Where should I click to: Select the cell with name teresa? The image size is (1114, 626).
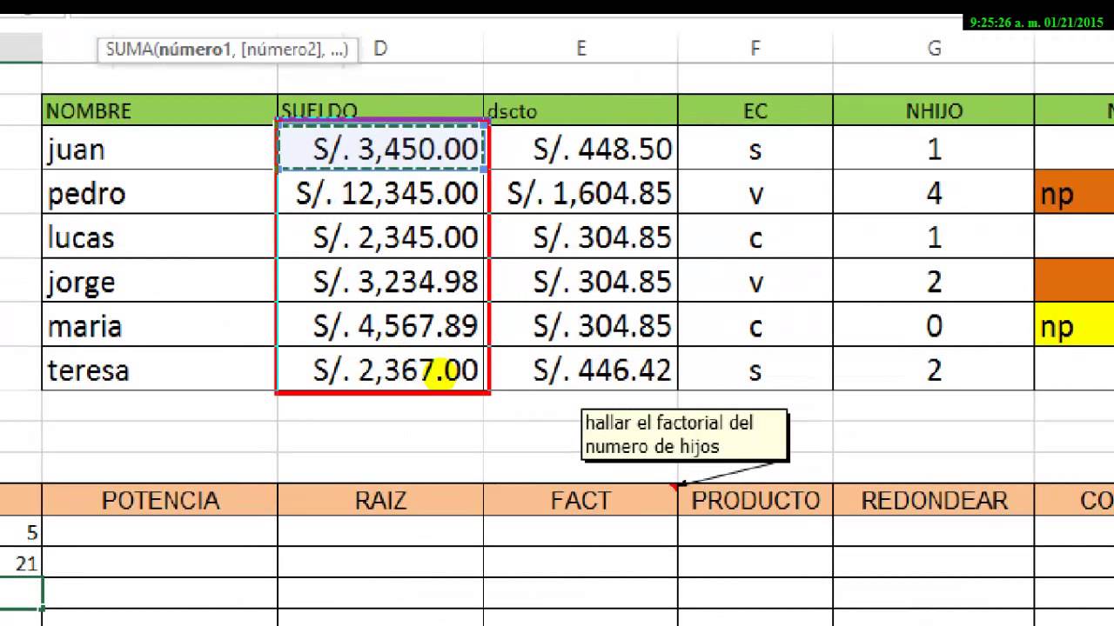click(x=160, y=370)
